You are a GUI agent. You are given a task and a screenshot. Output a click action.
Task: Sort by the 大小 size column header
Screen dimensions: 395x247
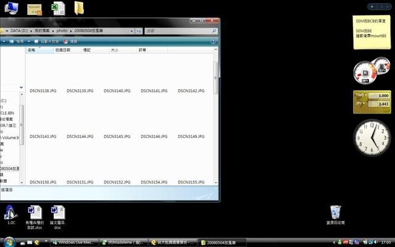tap(122, 50)
